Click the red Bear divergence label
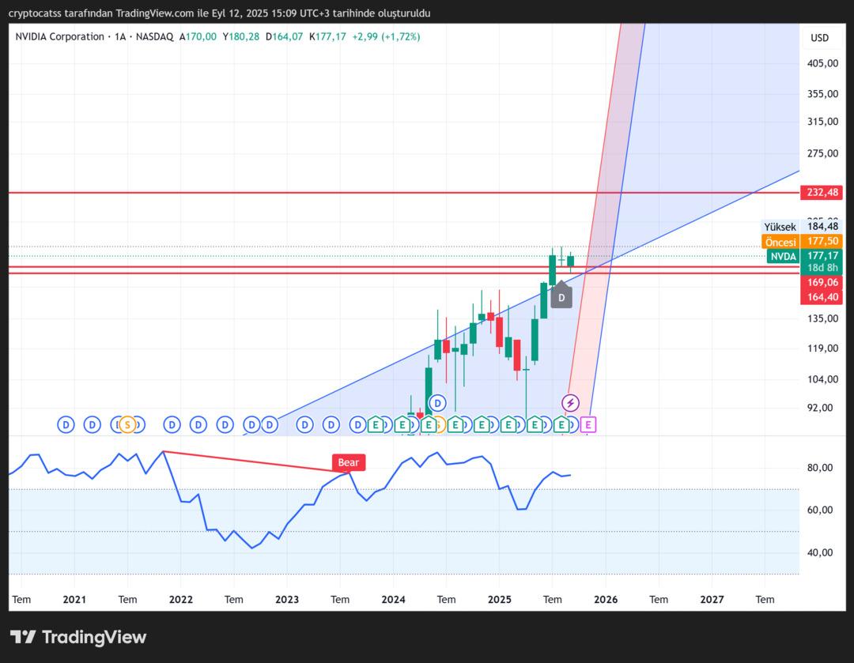854x663 pixels. click(349, 462)
